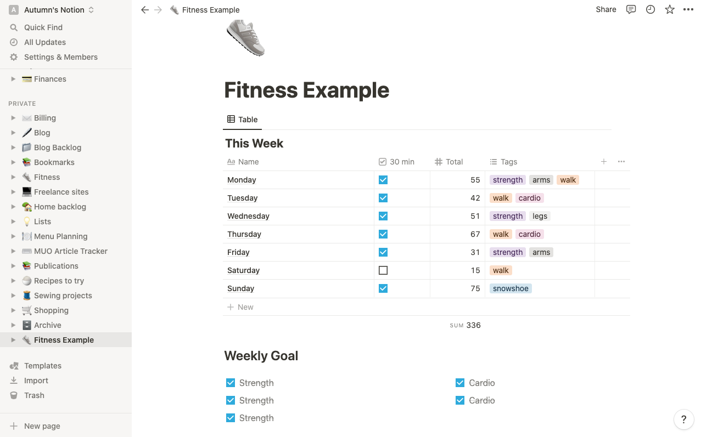Open the Recipes to try page

(x=59, y=281)
